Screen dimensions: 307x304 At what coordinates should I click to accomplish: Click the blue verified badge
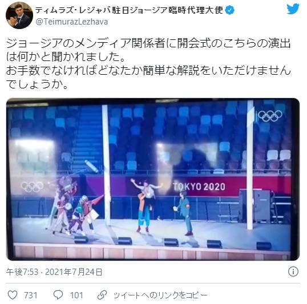(x=230, y=10)
